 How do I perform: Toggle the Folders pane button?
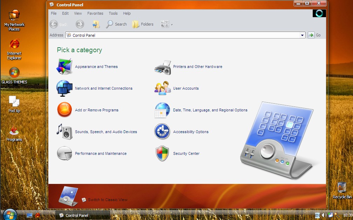pos(143,24)
